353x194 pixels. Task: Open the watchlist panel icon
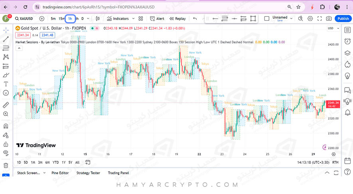[x=347, y=30]
